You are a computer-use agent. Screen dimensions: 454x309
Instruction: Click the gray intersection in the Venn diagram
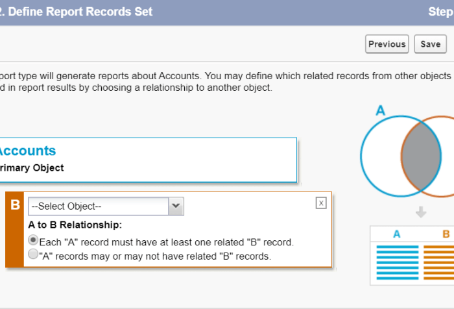pos(420,156)
